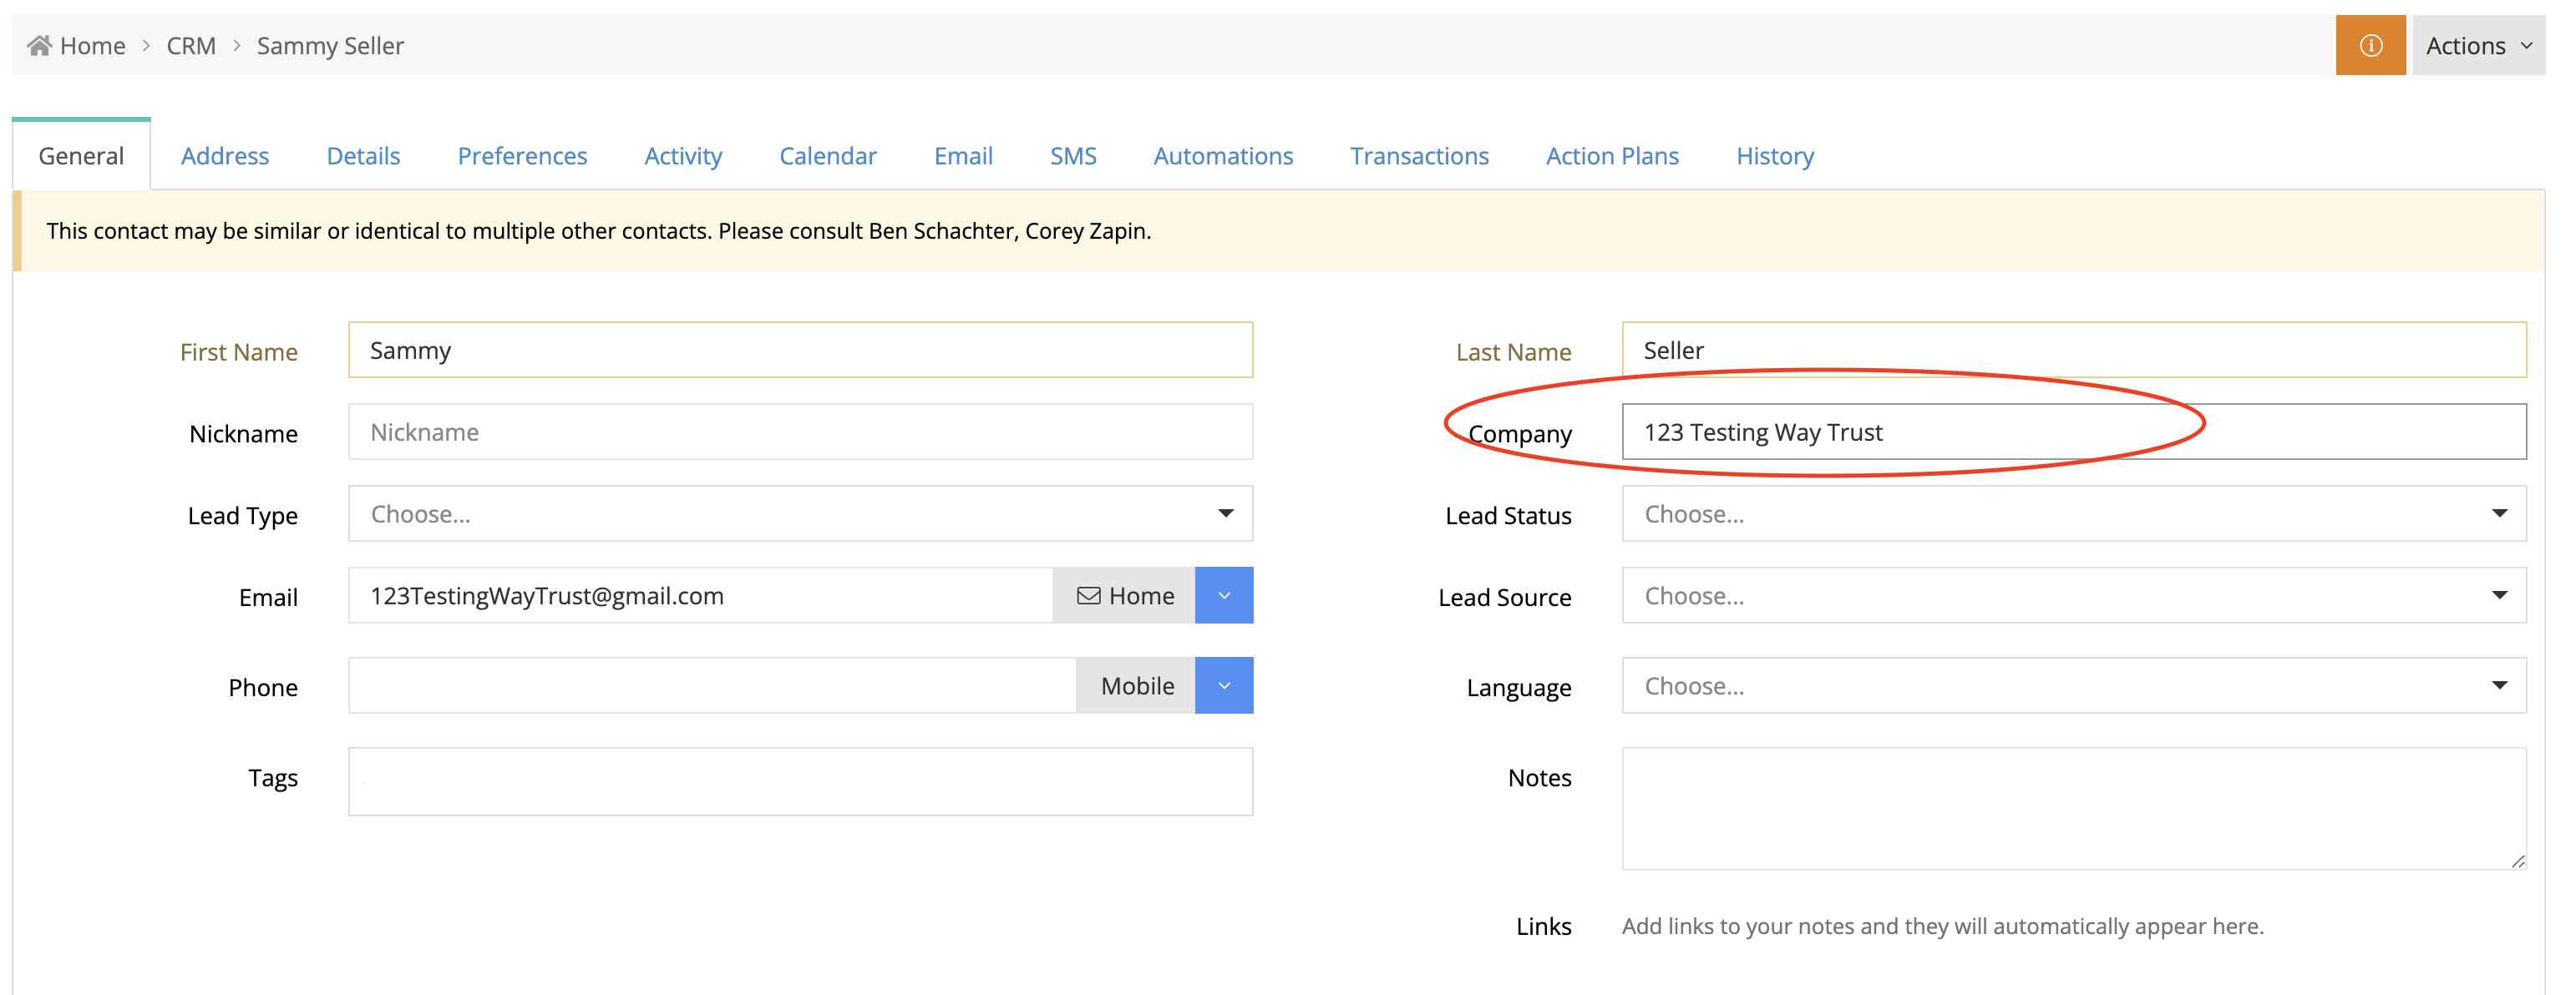The height and width of the screenshot is (995, 2576).
Task: Open the phone type blue chevron dropdown
Action: 1223,685
